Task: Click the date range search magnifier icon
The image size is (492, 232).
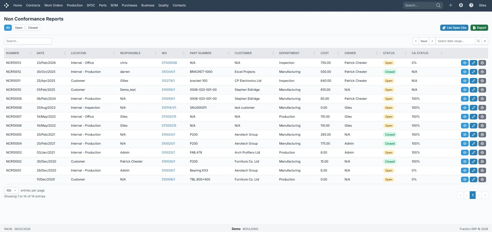Action: pyautogui.click(x=478, y=41)
